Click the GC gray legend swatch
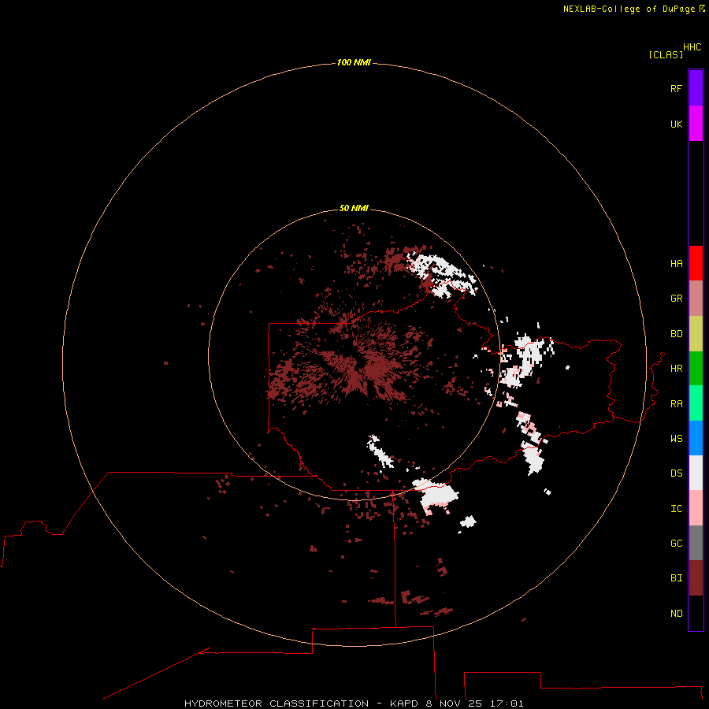The height and width of the screenshot is (709, 709). [696, 543]
